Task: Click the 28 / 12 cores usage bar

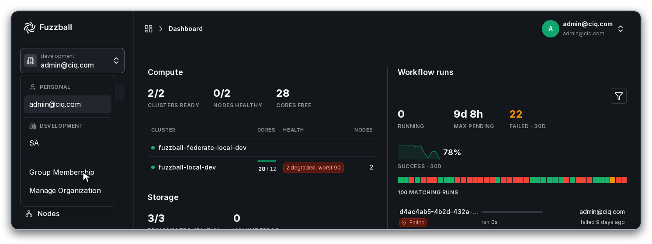Action: click(x=267, y=161)
